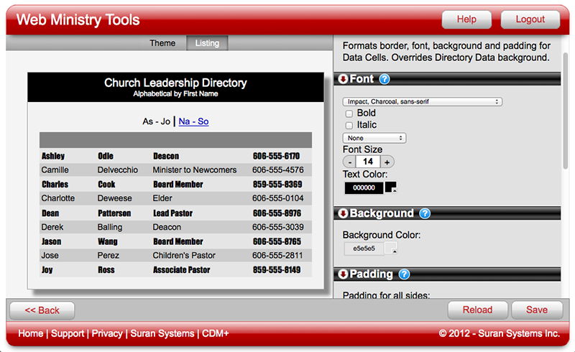Click the Save button
Viewport: 575px width, 352px height.
536,310
